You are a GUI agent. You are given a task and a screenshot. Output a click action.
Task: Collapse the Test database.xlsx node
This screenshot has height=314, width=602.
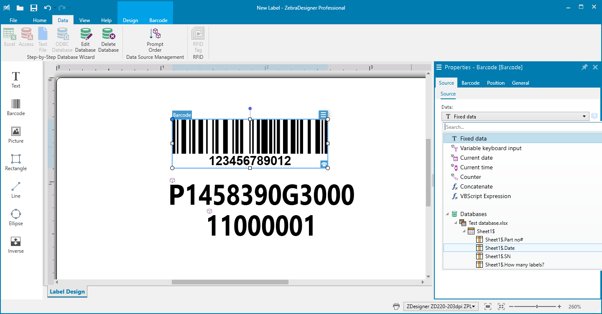(456, 223)
